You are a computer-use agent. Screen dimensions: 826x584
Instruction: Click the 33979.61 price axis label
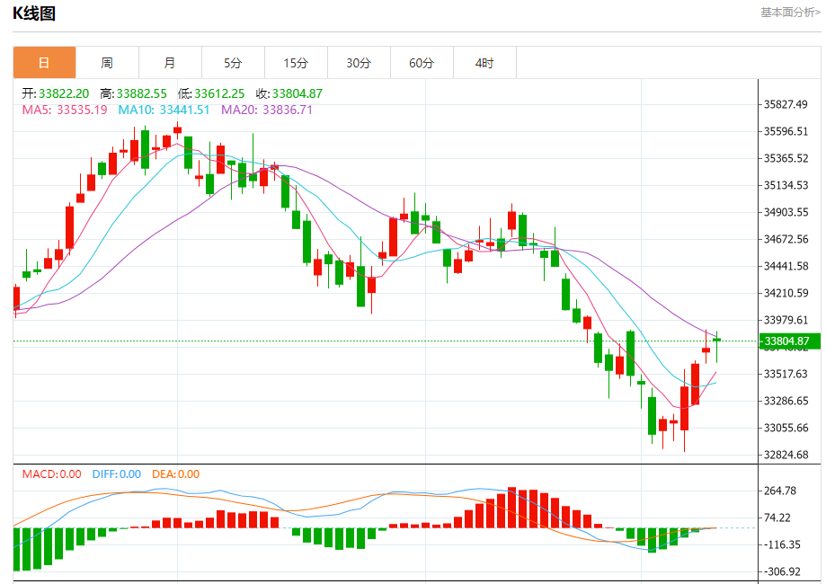point(786,320)
